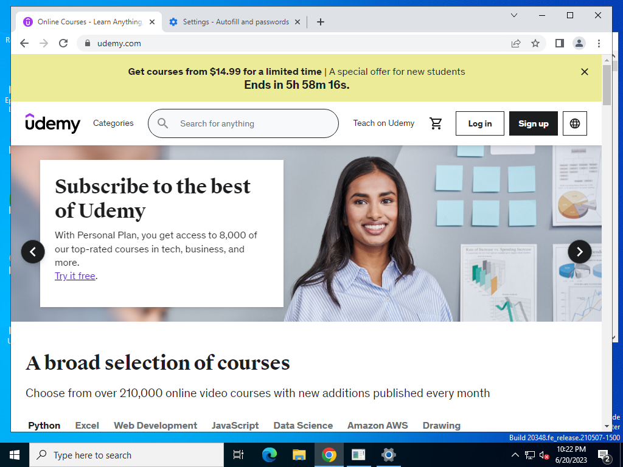The image size is (623, 467).
Task: Open the tab search dropdown chevron
Action: pyautogui.click(x=513, y=15)
